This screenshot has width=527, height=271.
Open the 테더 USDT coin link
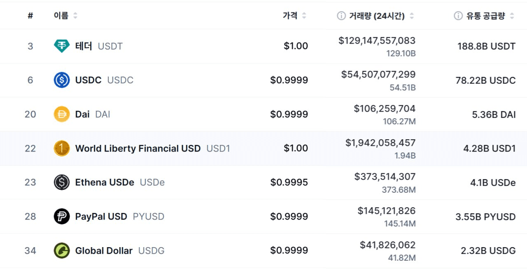tap(84, 46)
